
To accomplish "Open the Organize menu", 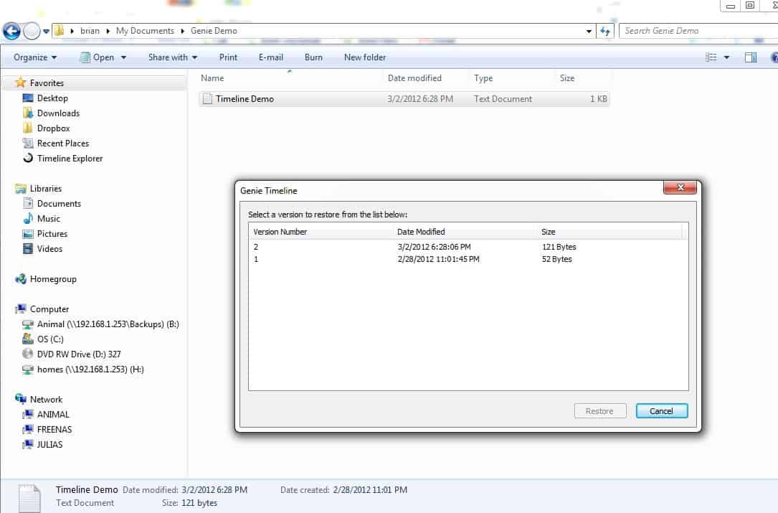I will click(34, 57).
